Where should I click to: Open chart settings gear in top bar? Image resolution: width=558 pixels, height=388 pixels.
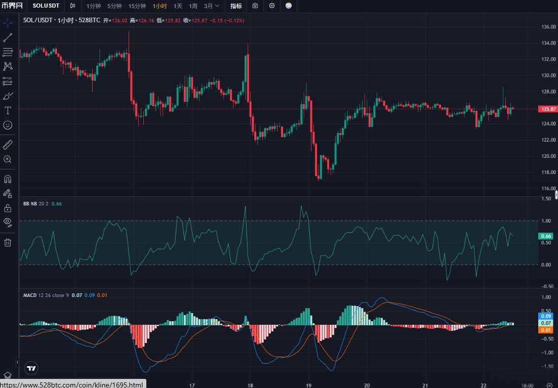click(272, 6)
